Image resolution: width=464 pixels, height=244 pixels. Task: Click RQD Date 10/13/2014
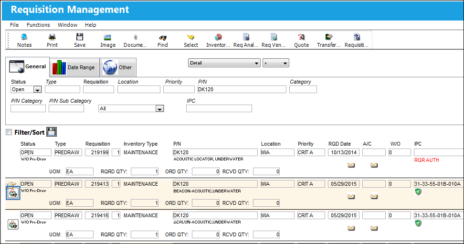(x=344, y=152)
